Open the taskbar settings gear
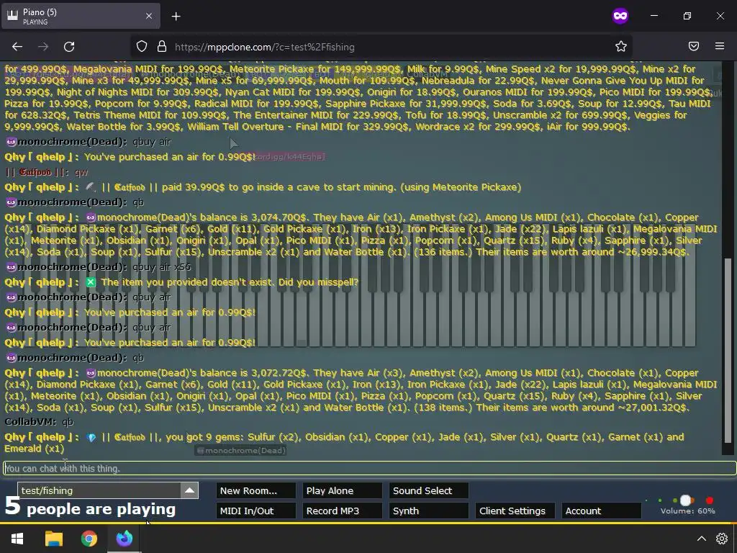Screen dimensions: 737x553 click(x=722, y=539)
